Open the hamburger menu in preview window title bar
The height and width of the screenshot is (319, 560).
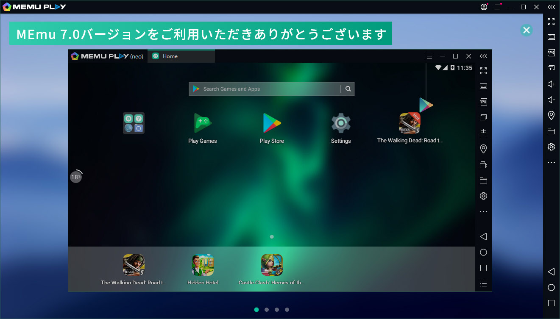tap(429, 56)
